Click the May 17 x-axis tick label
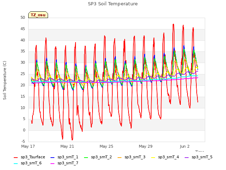 coord(28,146)
